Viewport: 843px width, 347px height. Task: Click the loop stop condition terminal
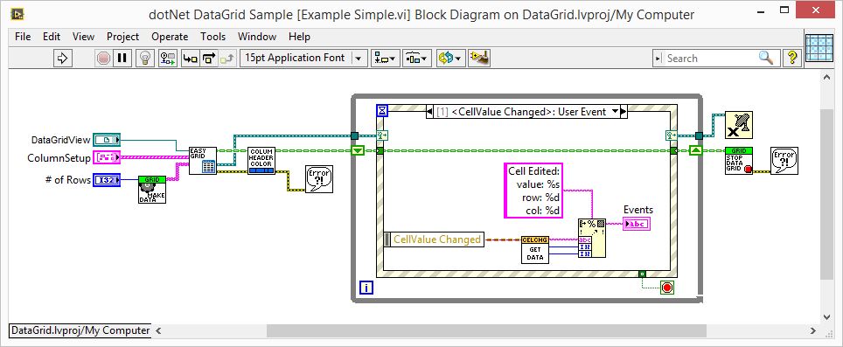pos(667,288)
